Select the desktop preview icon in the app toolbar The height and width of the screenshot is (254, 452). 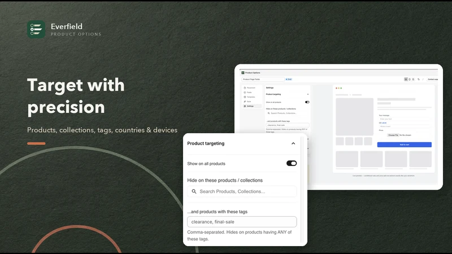pyautogui.click(x=406, y=79)
